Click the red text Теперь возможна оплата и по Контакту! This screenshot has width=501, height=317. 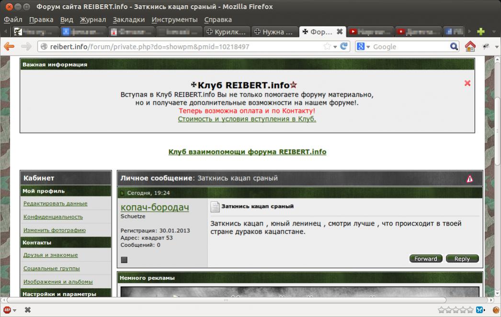(247, 111)
